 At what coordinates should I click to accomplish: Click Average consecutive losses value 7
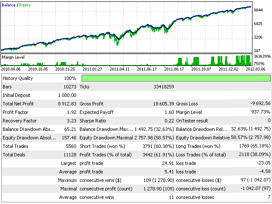(x=269, y=197)
